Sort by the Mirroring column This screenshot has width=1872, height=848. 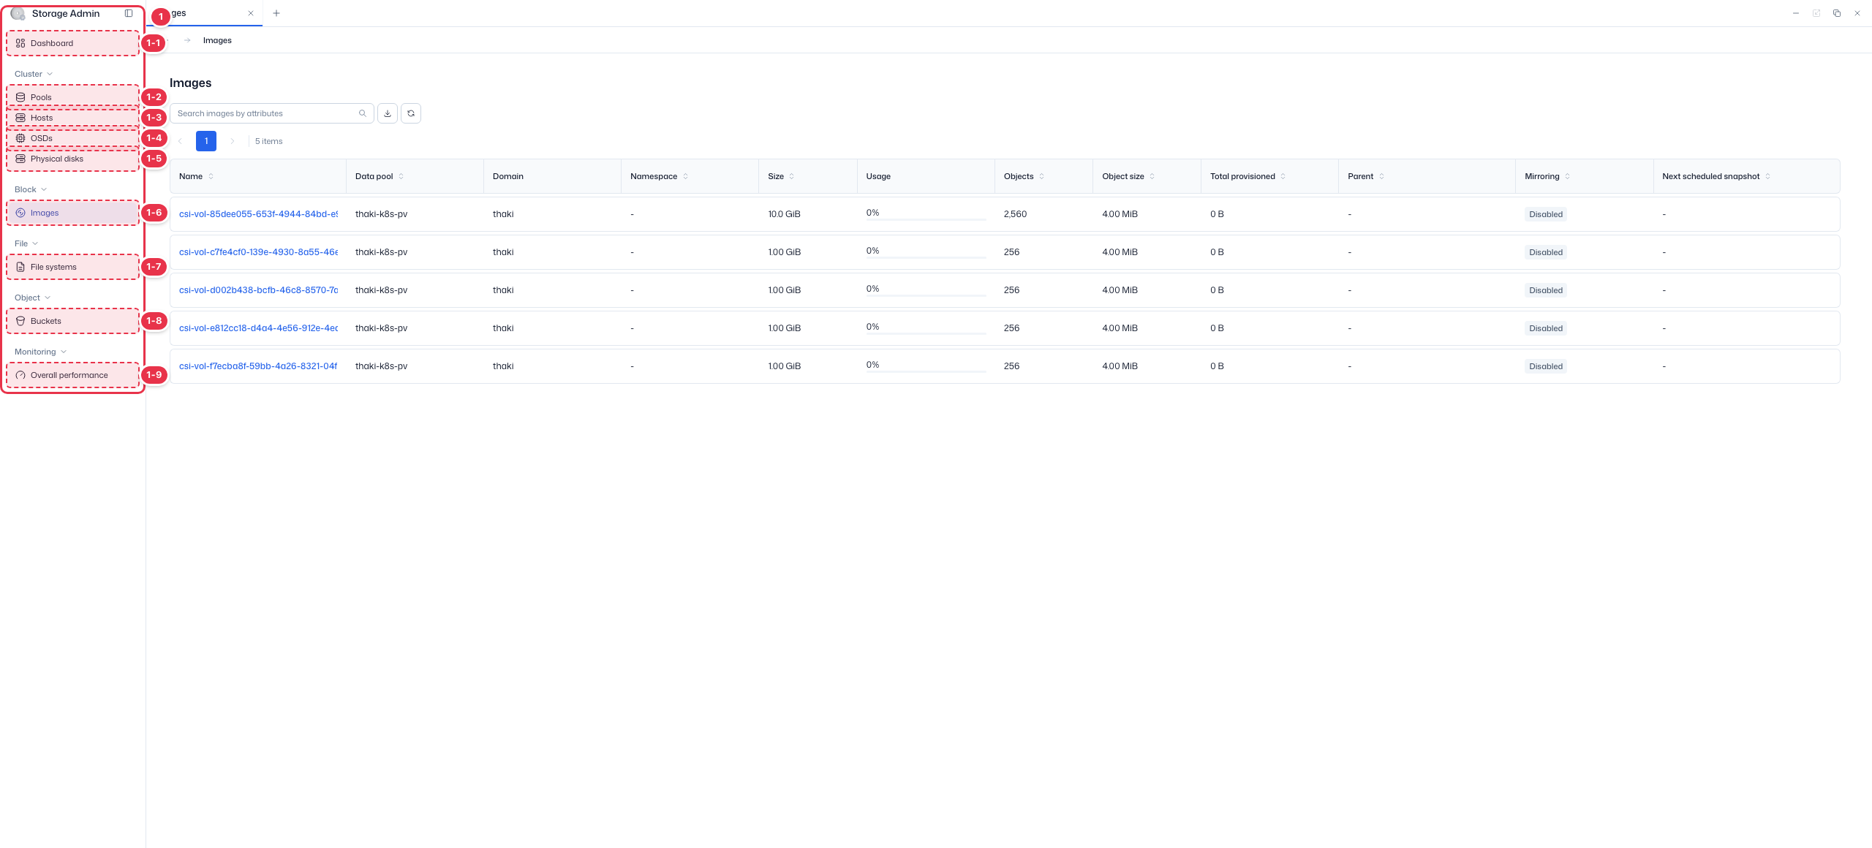(1568, 176)
